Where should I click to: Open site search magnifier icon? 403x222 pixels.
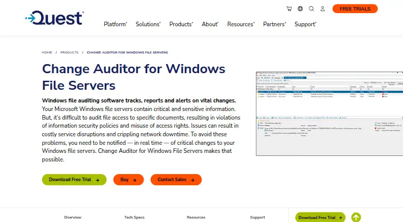311,9
